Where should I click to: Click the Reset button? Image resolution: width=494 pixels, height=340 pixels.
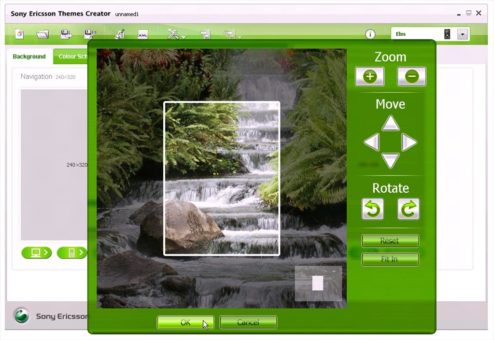[390, 241]
